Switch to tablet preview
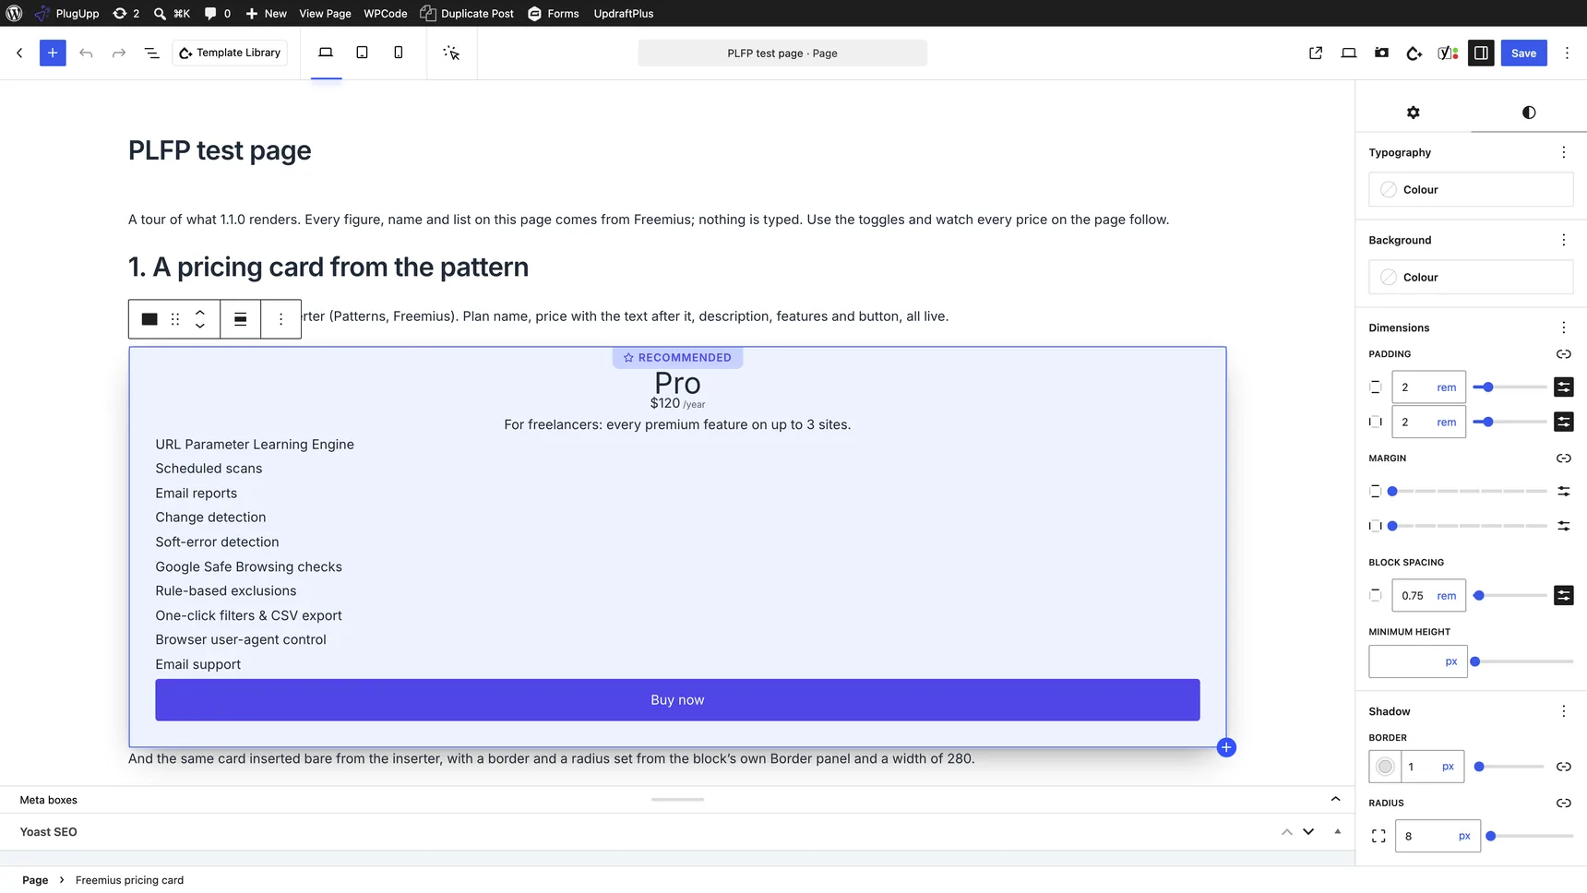Viewport: 1587px width, 893px height. pos(362,53)
